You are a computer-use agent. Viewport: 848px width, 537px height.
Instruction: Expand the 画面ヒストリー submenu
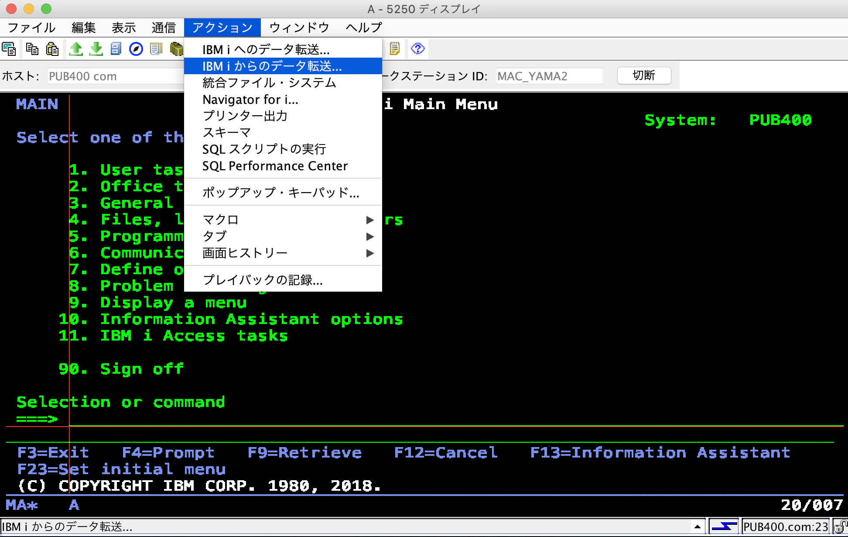click(x=283, y=253)
